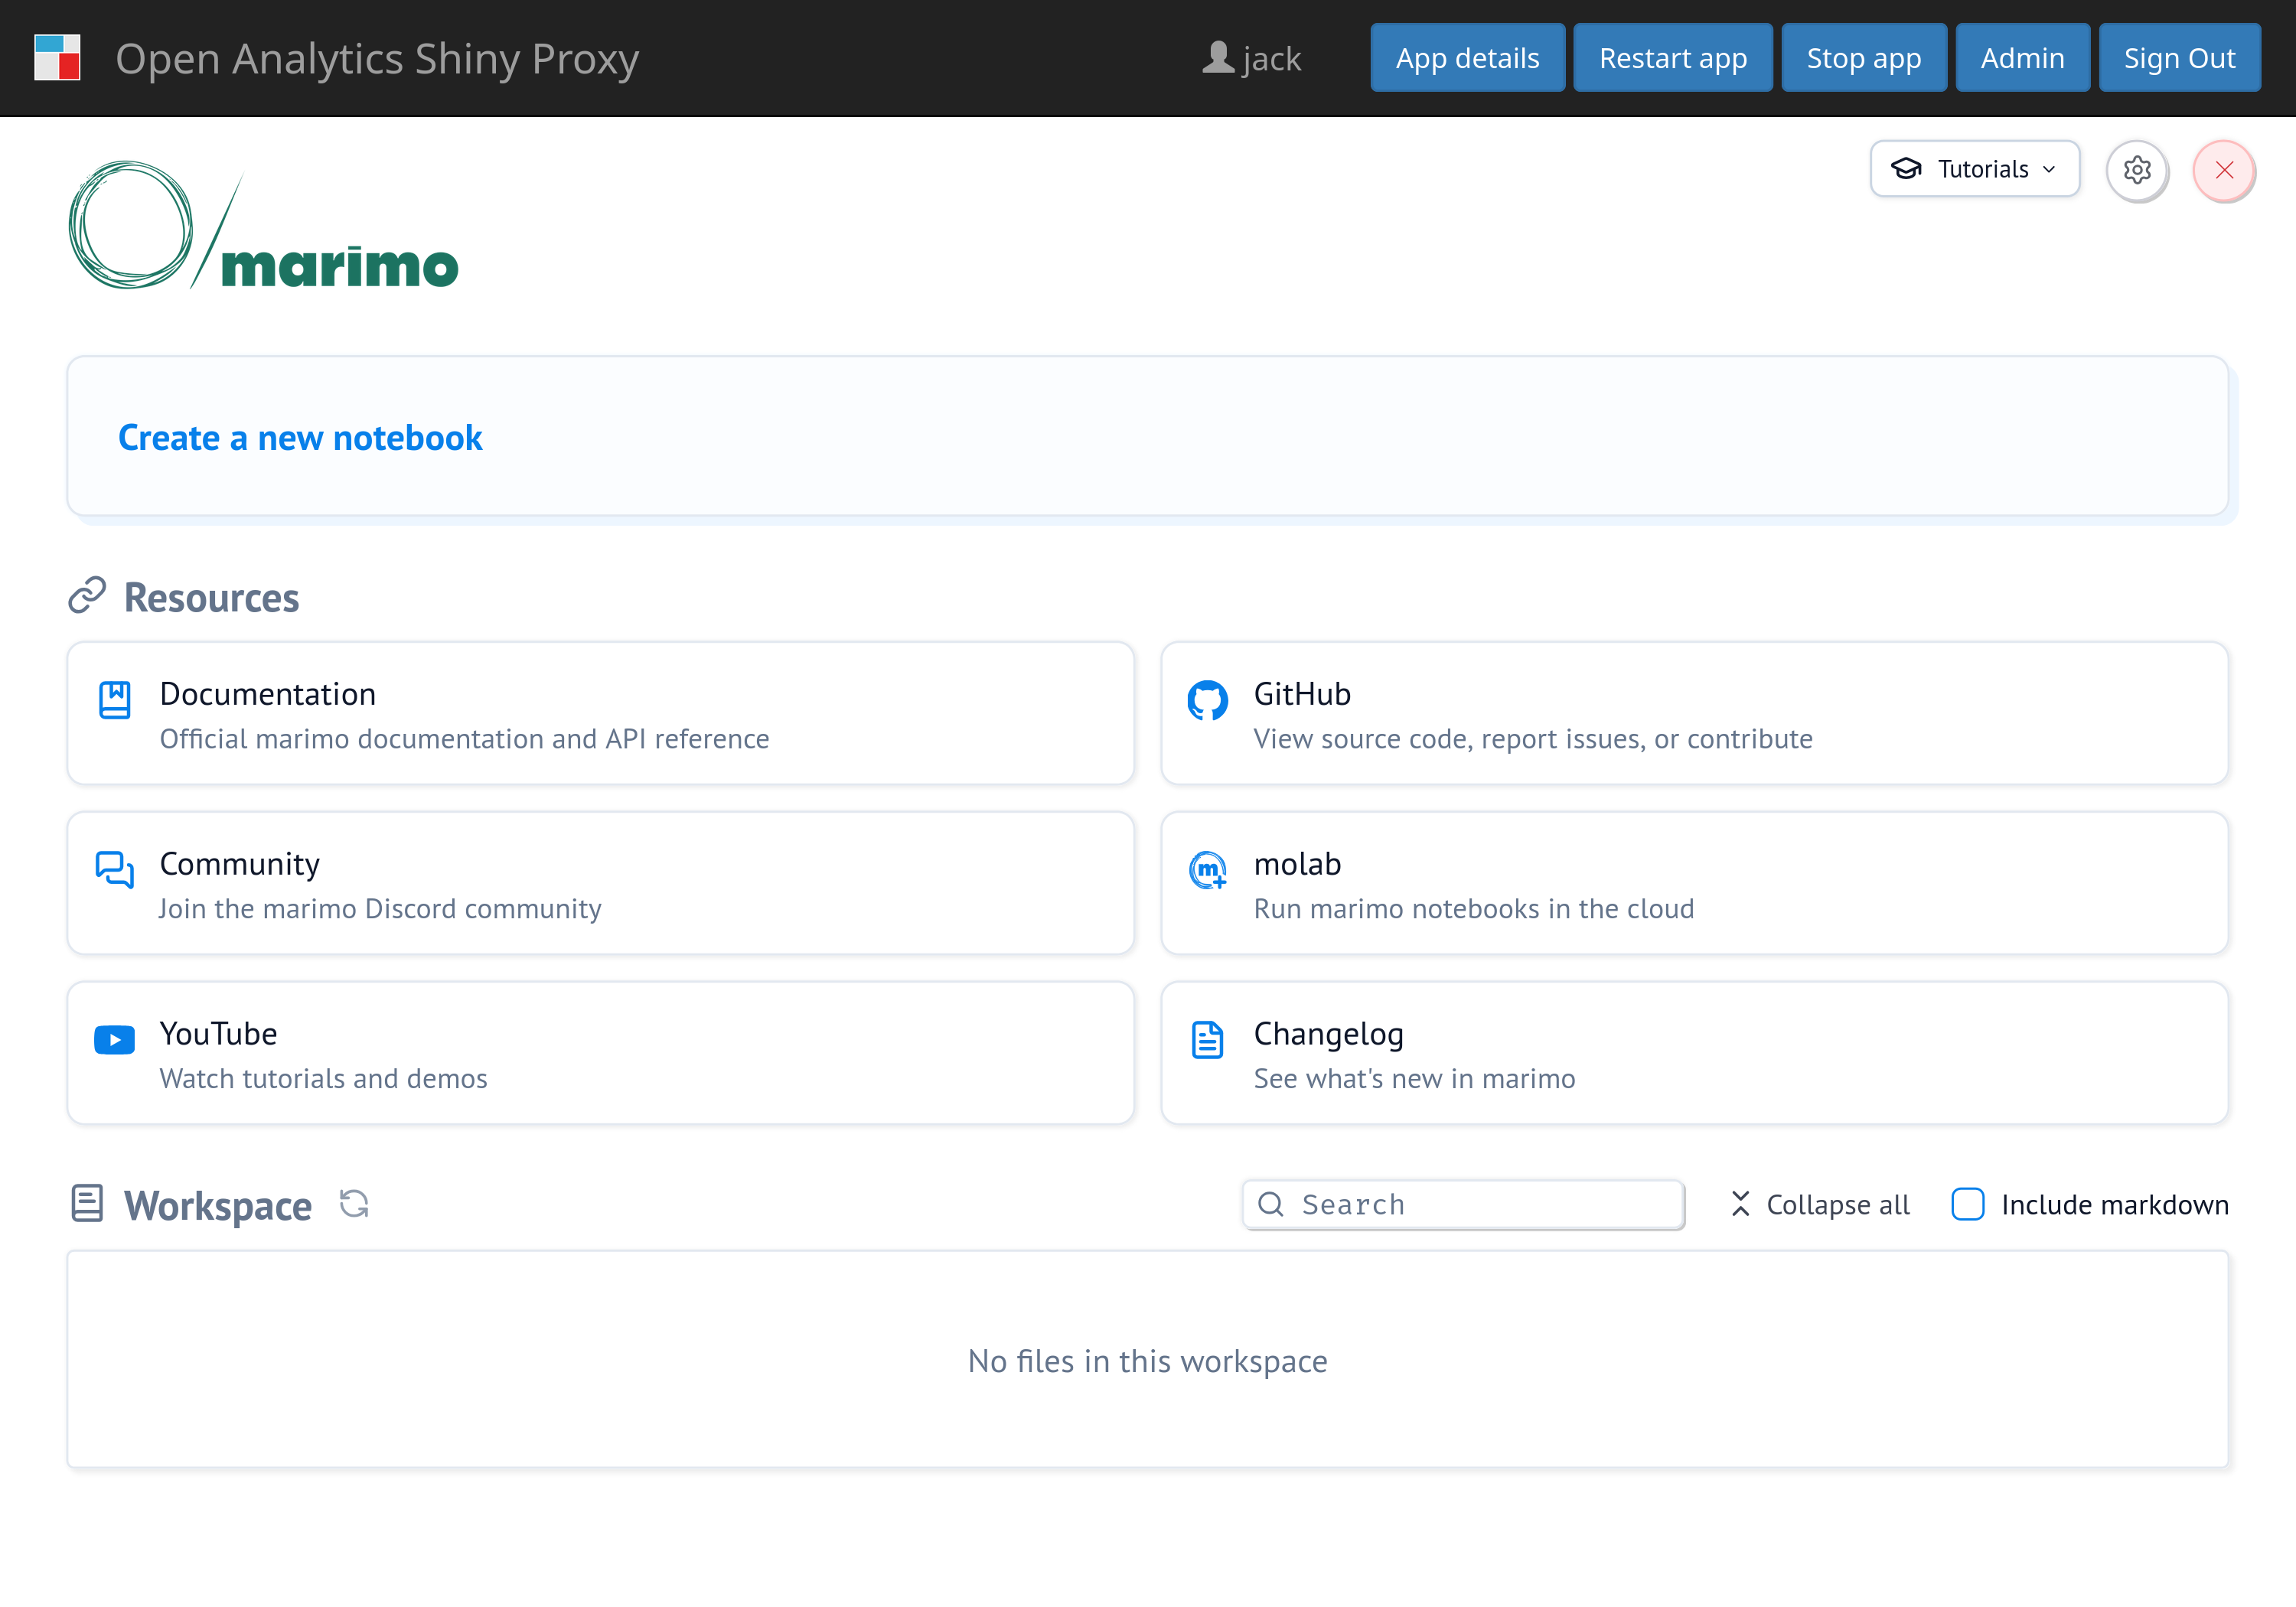Click the jack username text

click(1272, 59)
